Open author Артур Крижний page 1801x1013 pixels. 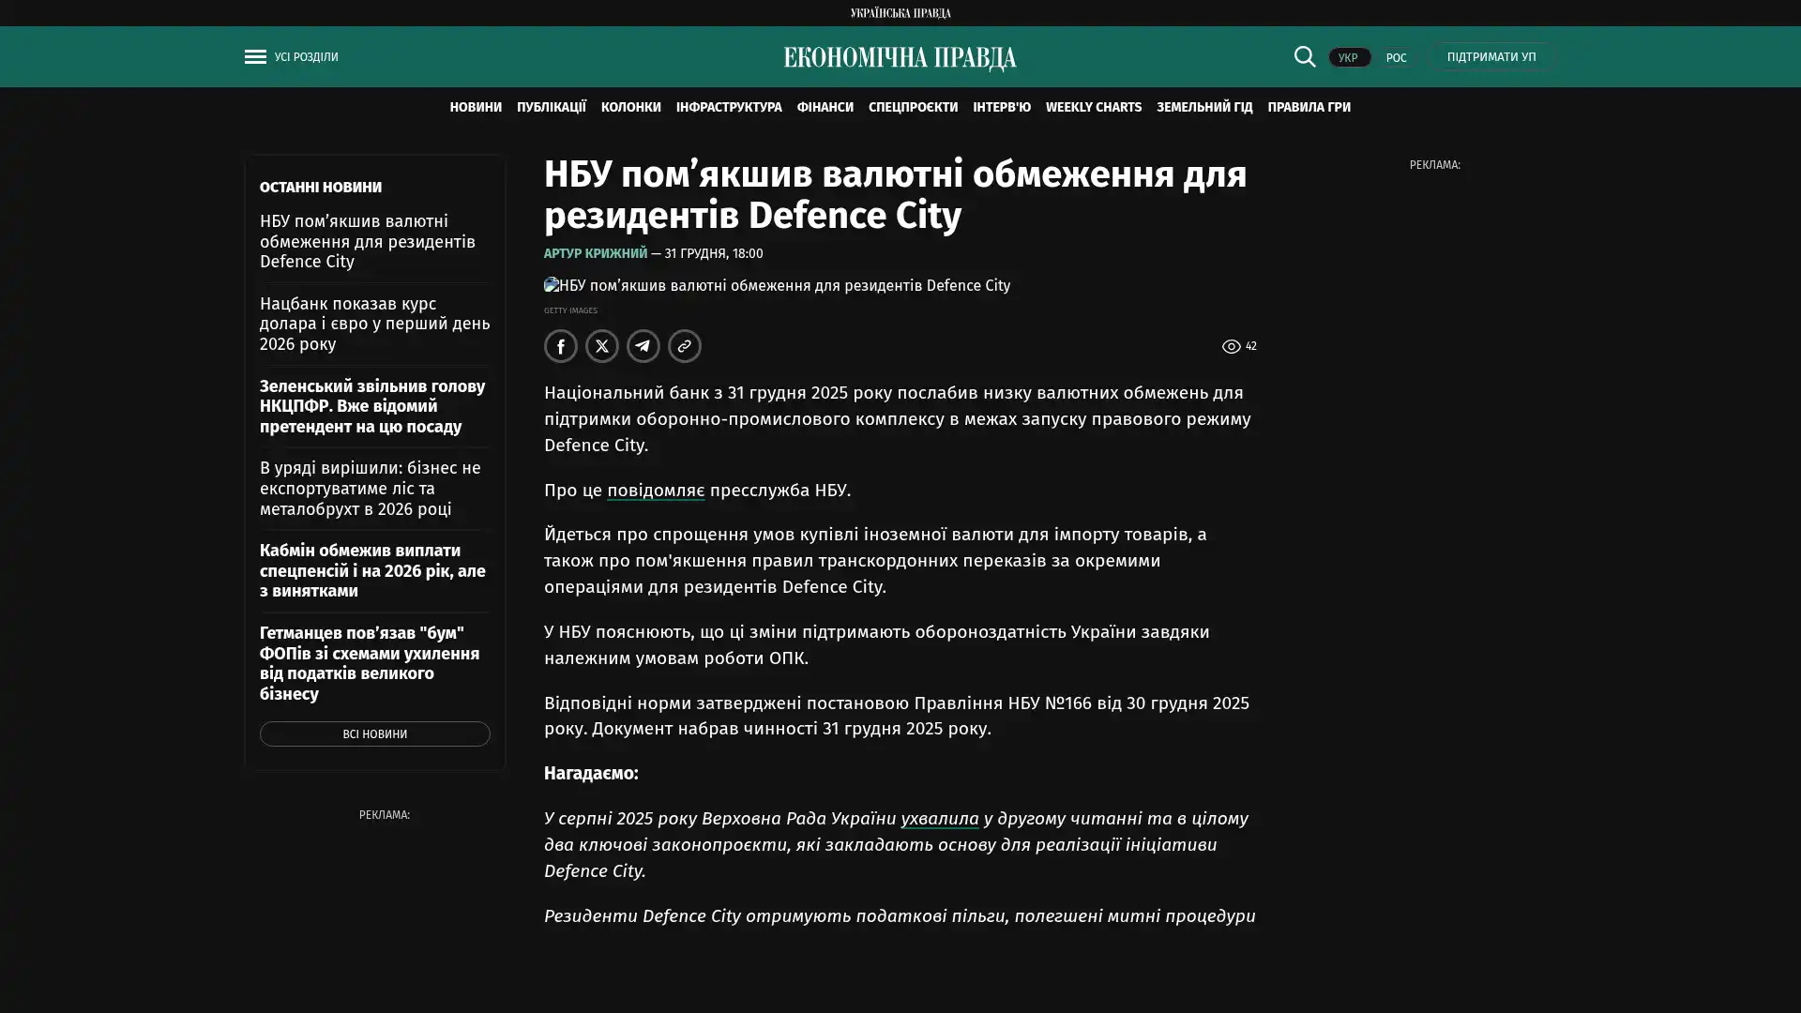point(595,253)
